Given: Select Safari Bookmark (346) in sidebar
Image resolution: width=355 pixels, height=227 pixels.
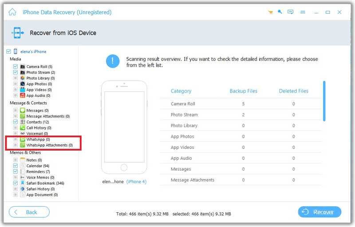Looking at the screenshot, I should (x=45, y=183).
